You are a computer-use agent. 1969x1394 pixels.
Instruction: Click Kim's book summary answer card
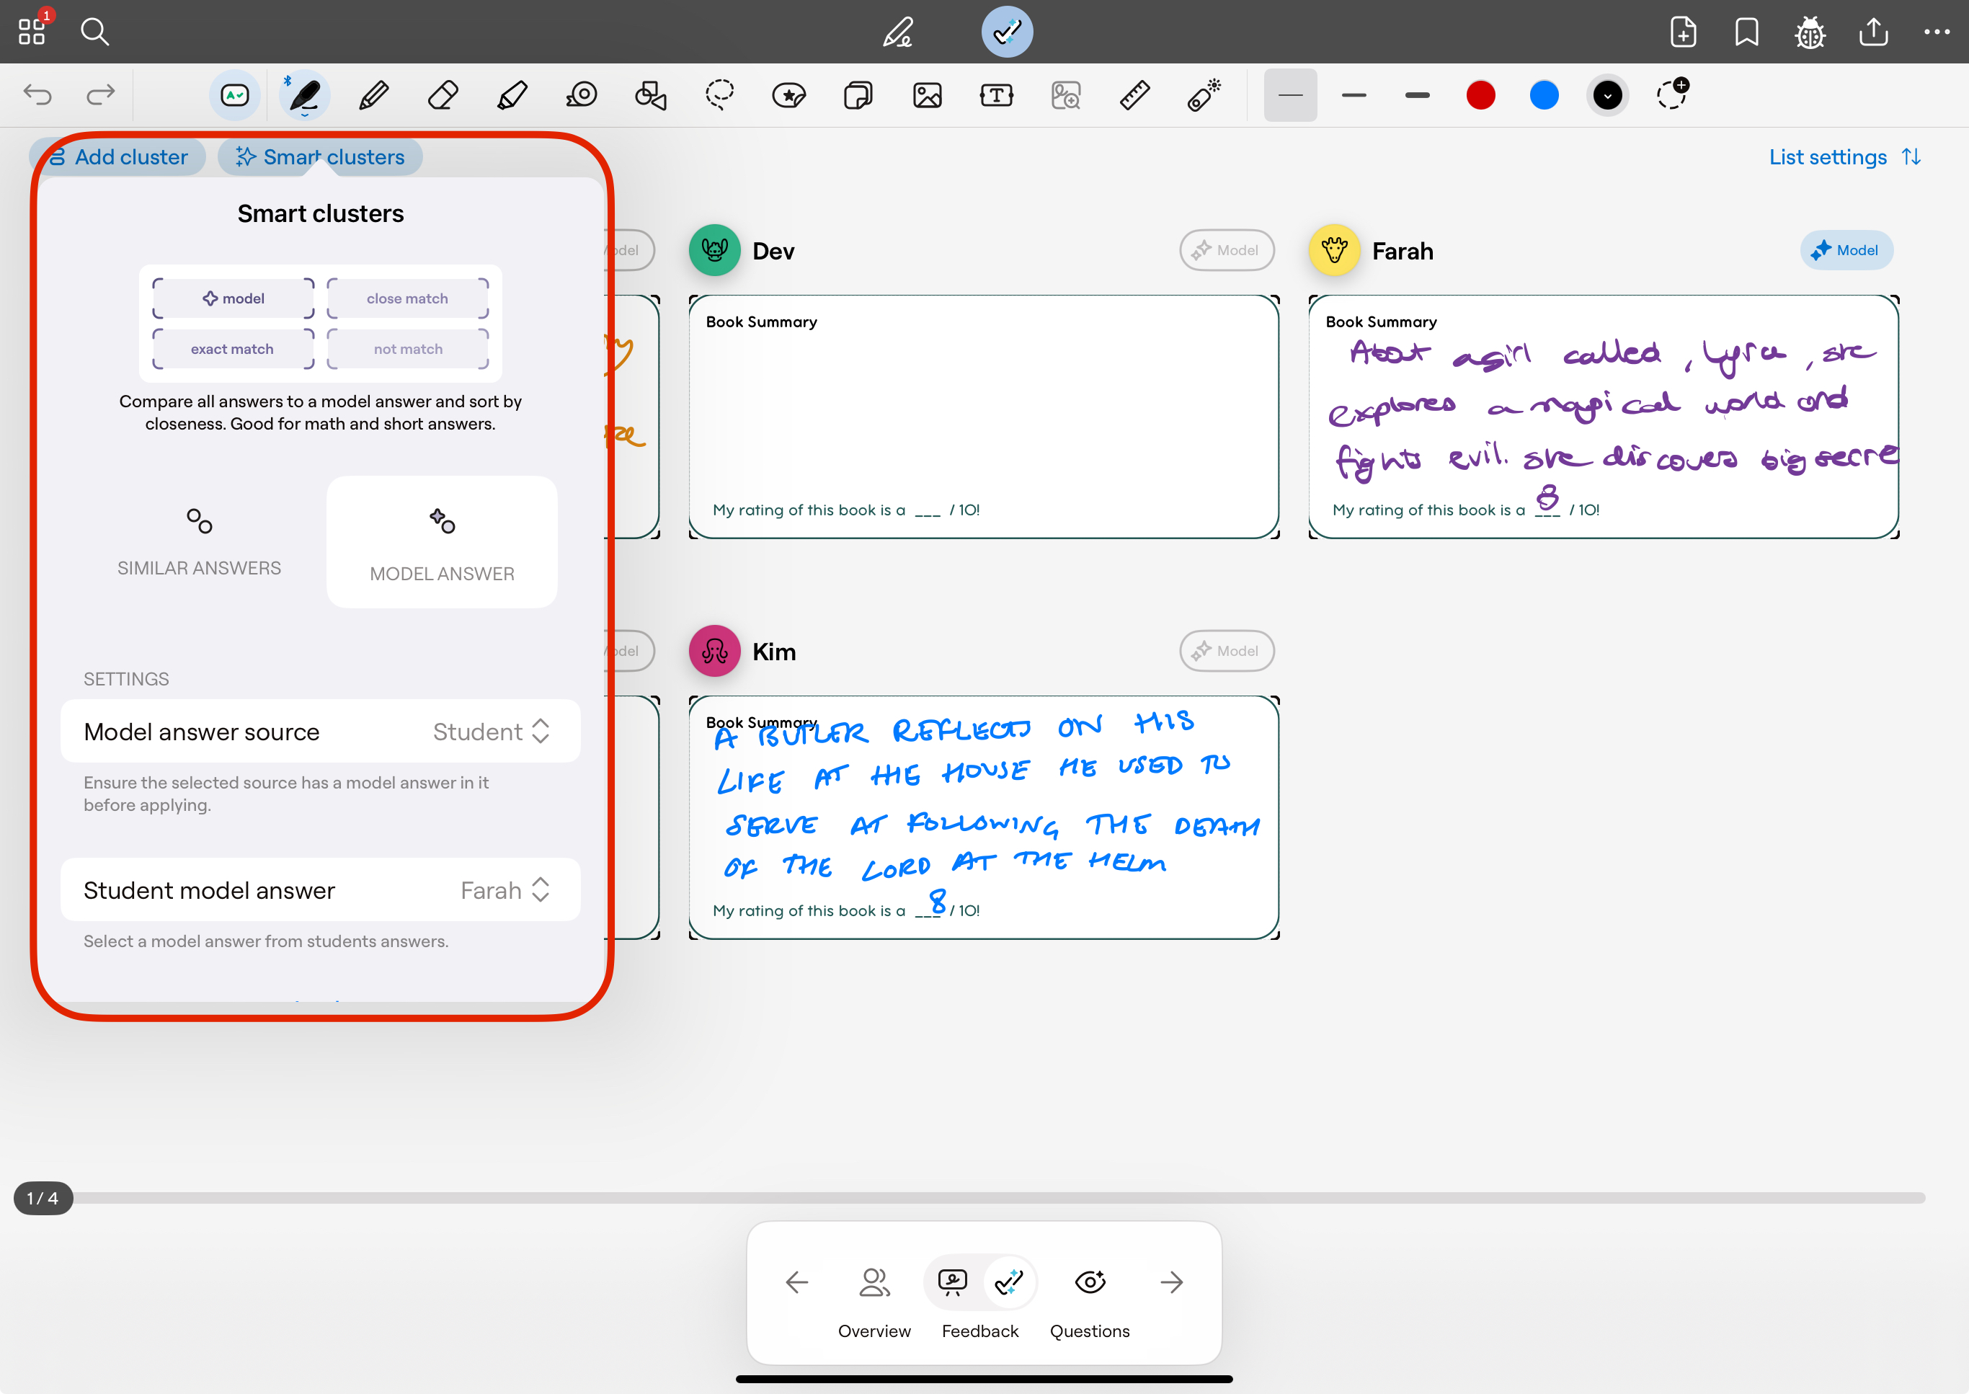point(984,817)
